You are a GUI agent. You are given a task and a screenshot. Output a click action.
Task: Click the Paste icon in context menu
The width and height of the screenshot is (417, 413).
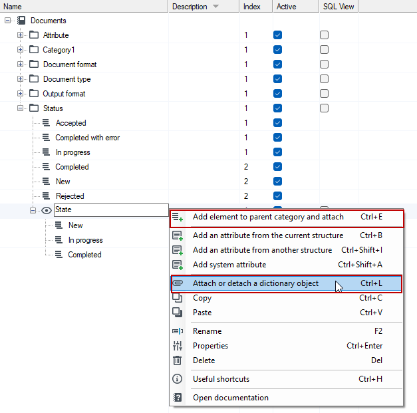(x=178, y=312)
